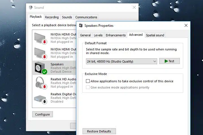Select the first NVIDIA HDMI Output monitor icon
203x135 pixels.
(40, 38)
